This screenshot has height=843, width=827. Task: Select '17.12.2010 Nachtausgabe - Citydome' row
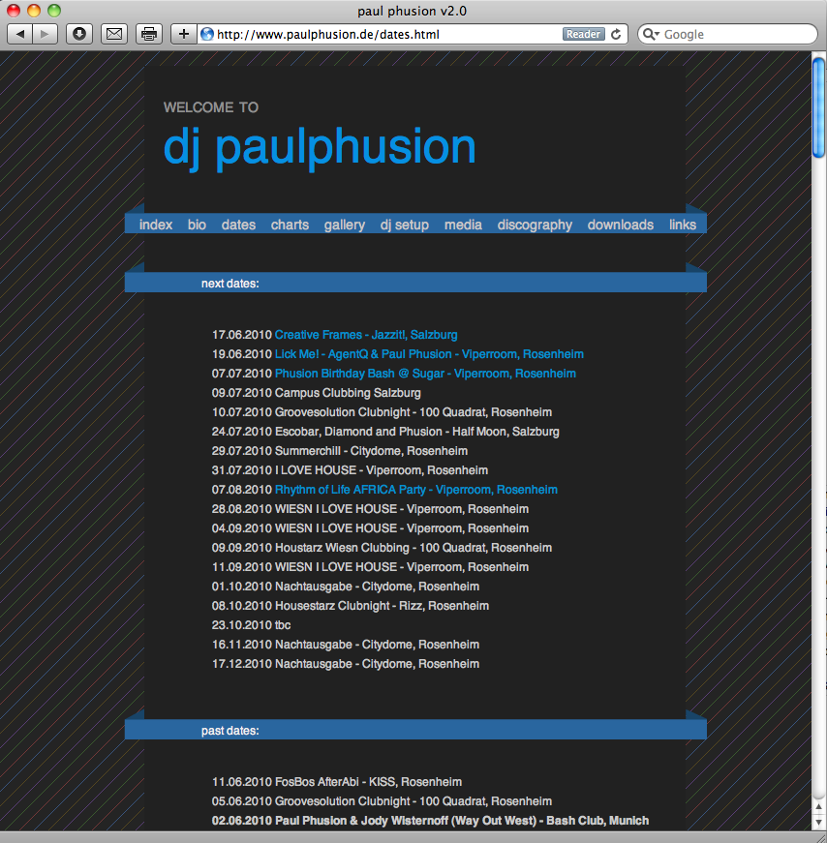(x=346, y=664)
